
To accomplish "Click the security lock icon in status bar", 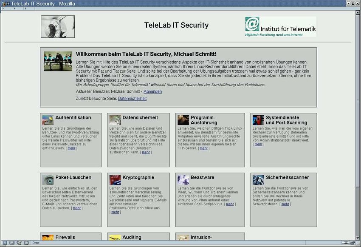I will point(353,243).
